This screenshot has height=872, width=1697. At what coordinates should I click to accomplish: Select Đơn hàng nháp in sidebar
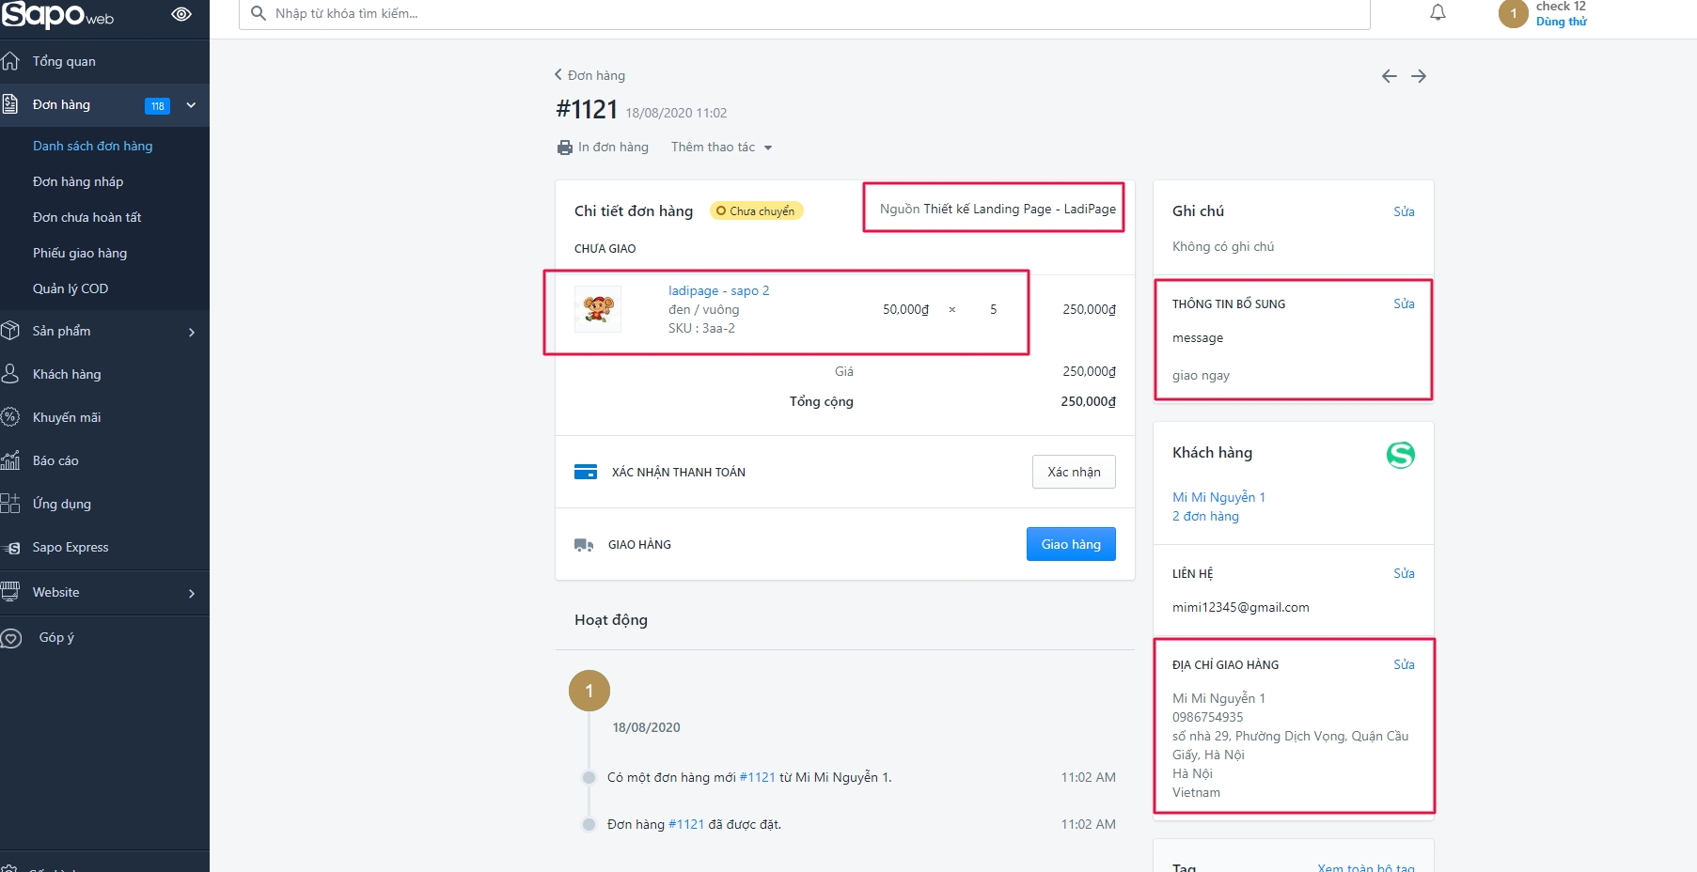tap(78, 181)
